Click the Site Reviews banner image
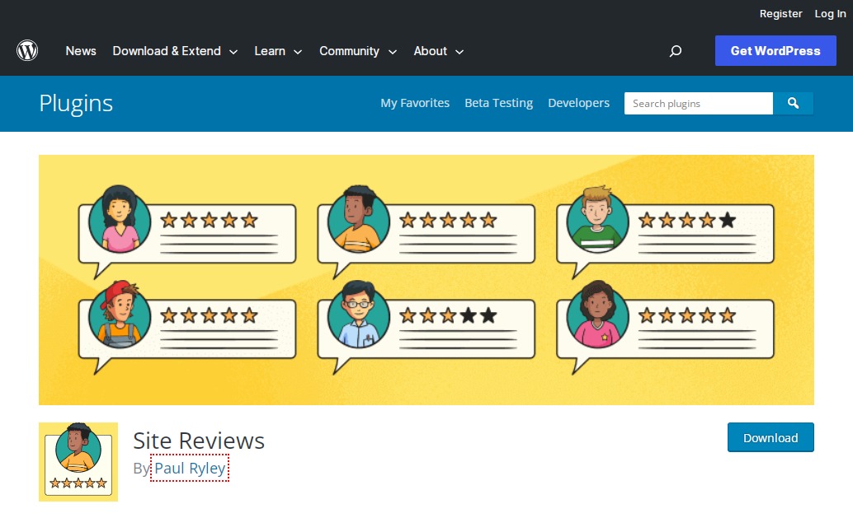The height and width of the screenshot is (518, 853). (x=426, y=279)
